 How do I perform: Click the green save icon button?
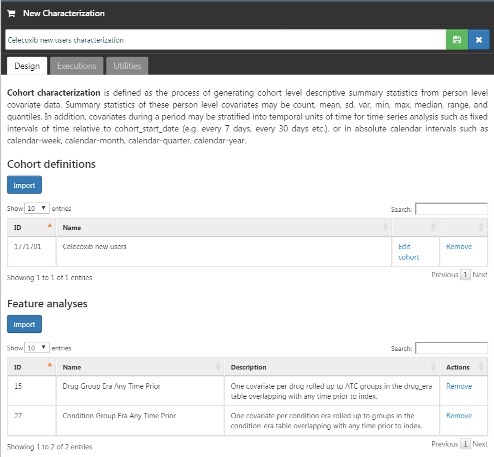click(457, 40)
